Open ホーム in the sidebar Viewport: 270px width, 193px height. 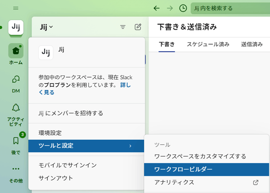point(16,54)
